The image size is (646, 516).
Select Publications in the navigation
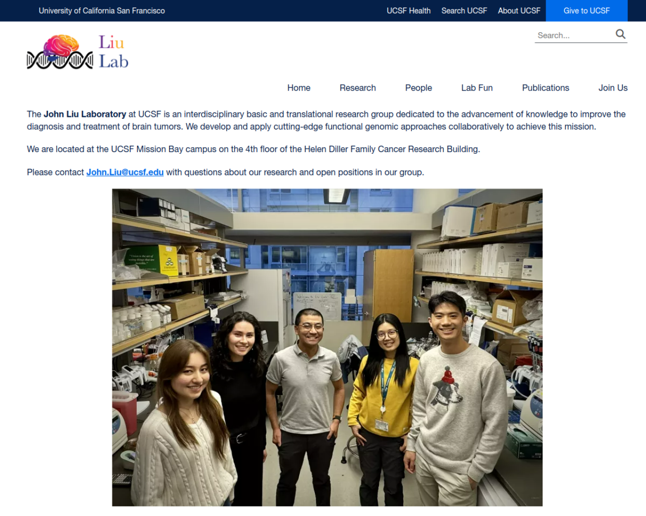tap(546, 88)
